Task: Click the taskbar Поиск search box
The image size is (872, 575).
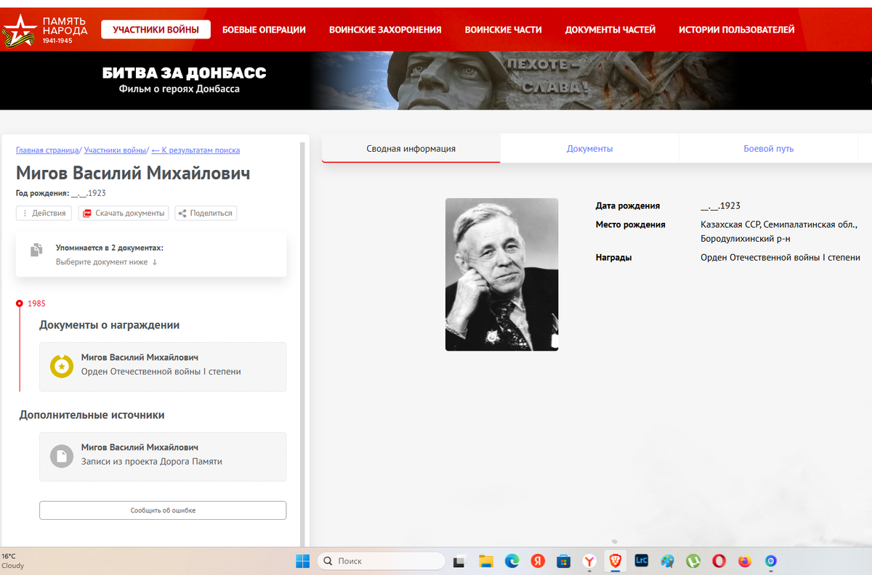Action: pos(381,561)
